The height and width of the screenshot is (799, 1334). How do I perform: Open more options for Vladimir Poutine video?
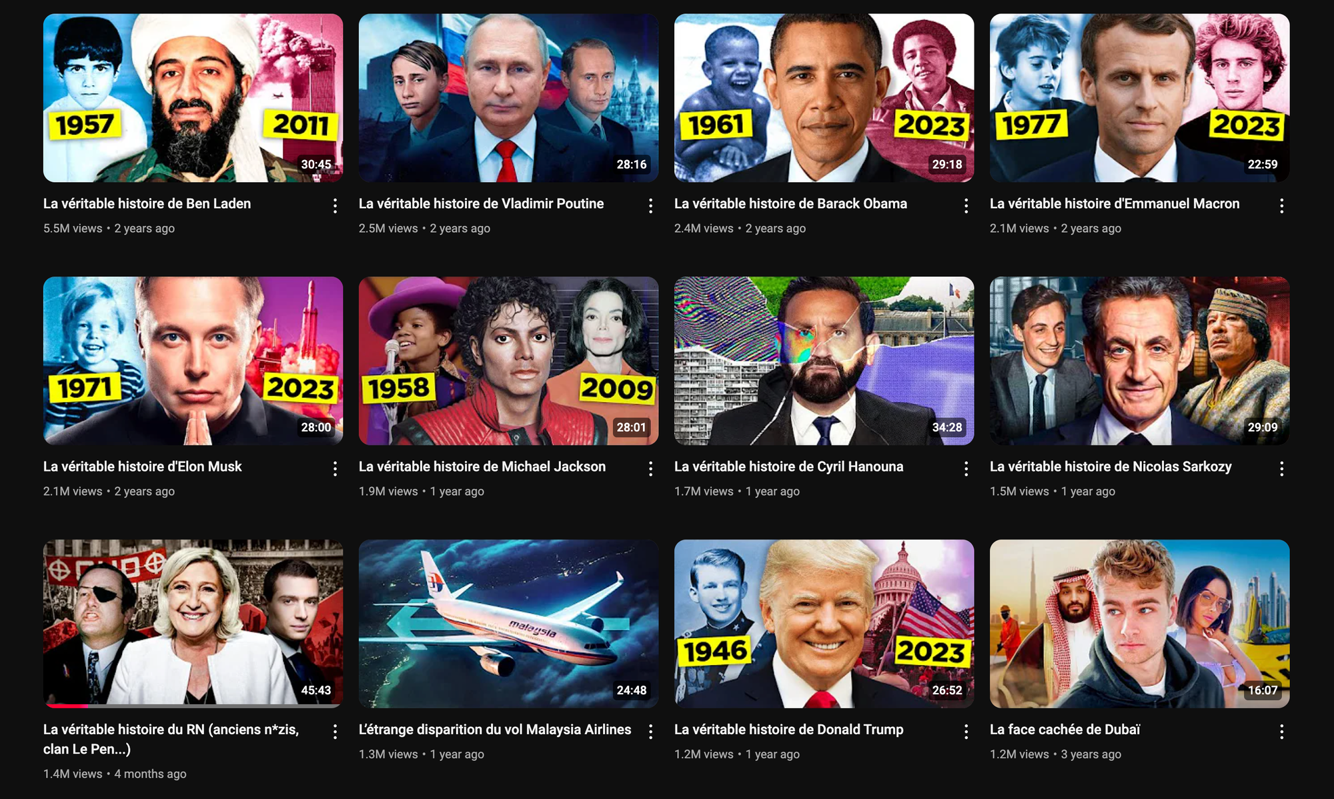click(x=650, y=205)
